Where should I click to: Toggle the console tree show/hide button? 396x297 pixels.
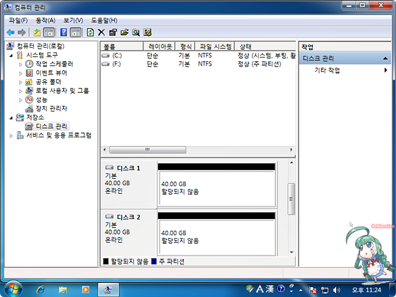pos(49,32)
